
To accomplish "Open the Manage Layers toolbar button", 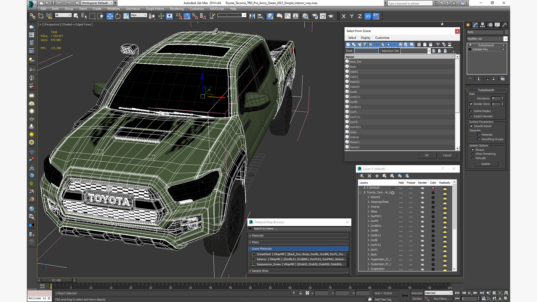I will pyautogui.click(x=270, y=16).
